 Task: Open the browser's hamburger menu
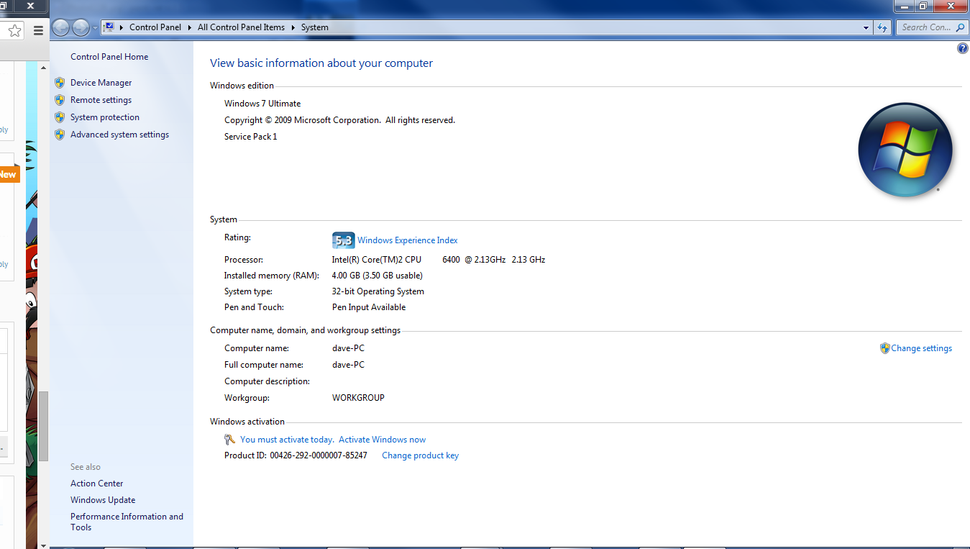39,30
